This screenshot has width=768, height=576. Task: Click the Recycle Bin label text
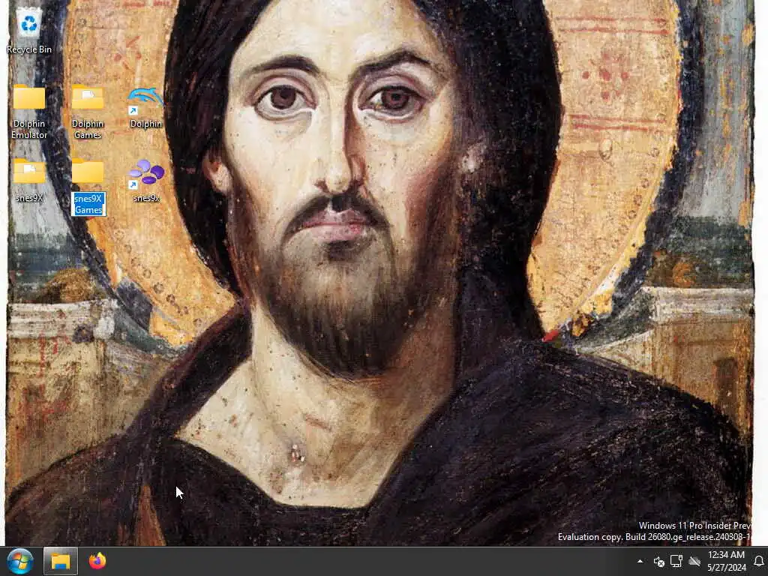(x=29, y=49)
